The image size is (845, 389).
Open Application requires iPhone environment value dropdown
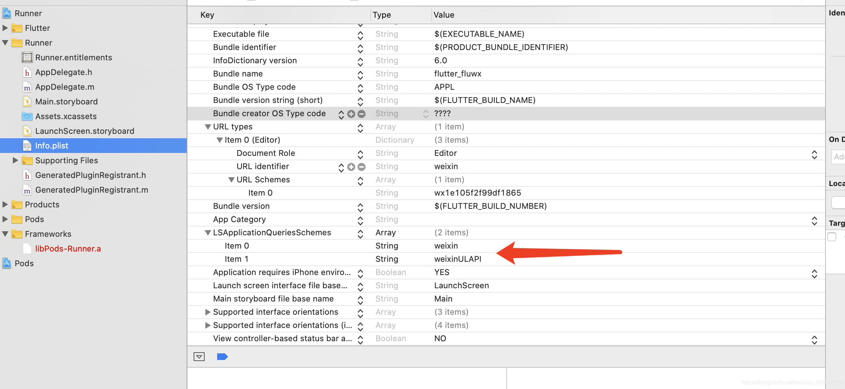tap(815, 274)
